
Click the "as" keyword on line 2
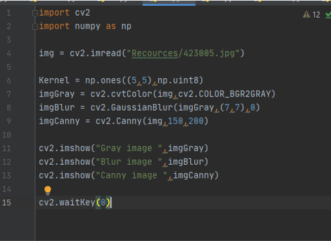[111, 27]
